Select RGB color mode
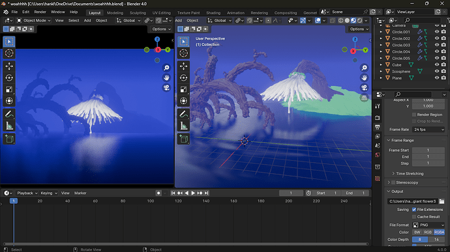This screenshot has height=252, width=450. click(x=428, y=232)
